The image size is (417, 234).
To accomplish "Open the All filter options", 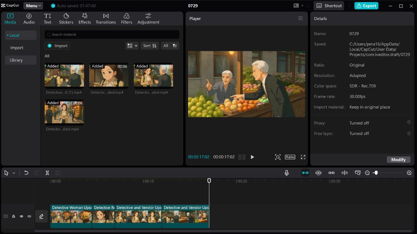I will [x=170, y=46].
